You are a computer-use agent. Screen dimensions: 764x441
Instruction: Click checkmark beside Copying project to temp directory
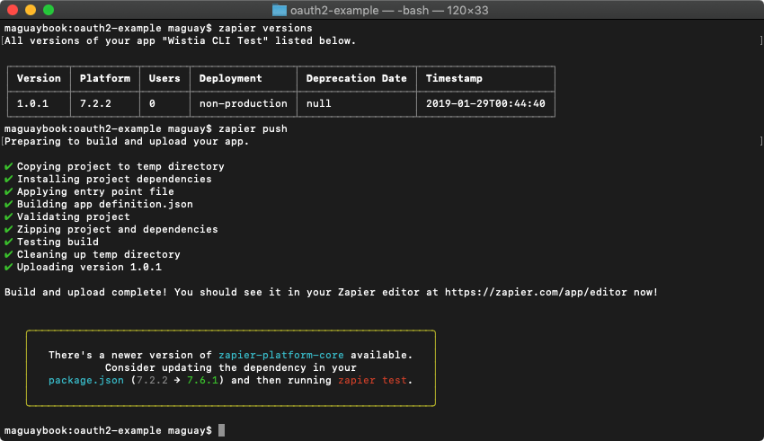tap(8, 166)
